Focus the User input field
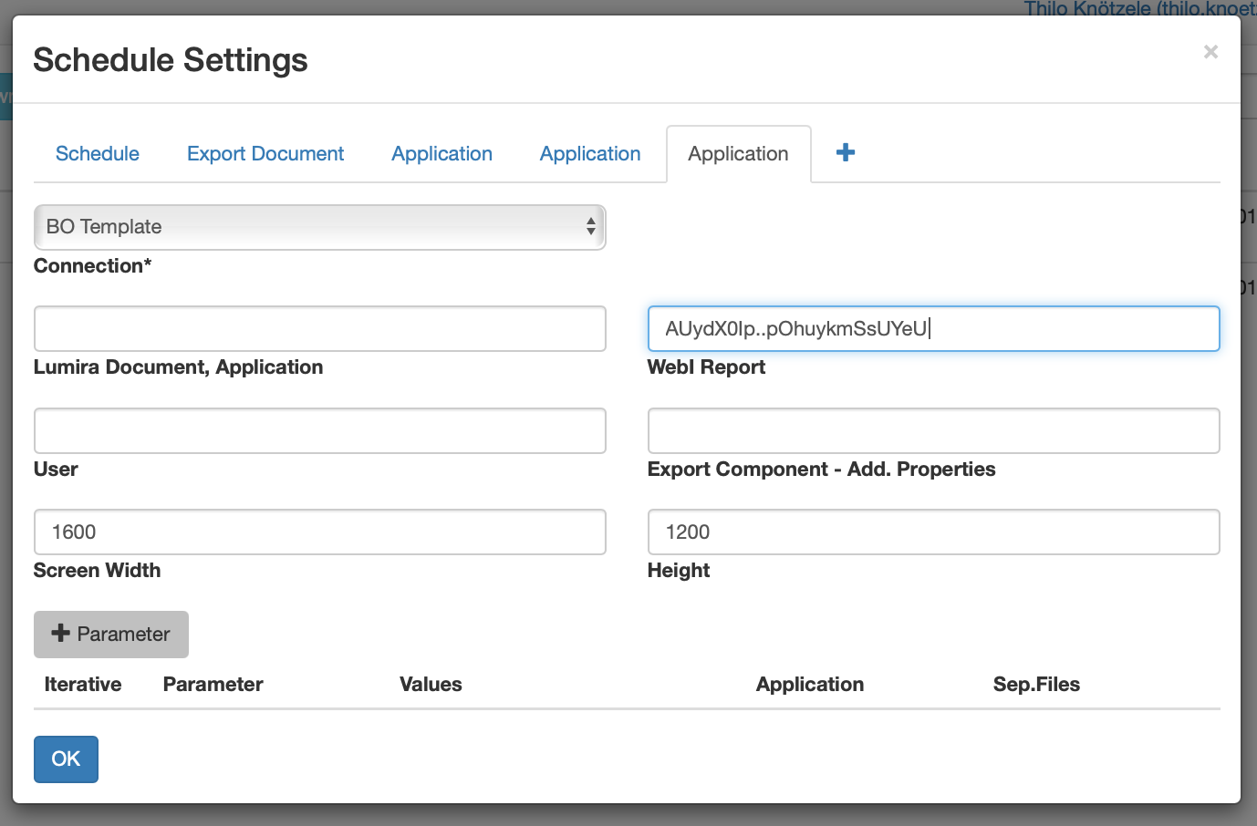This screenshot has width=1257, height=826. pos(320,430)
